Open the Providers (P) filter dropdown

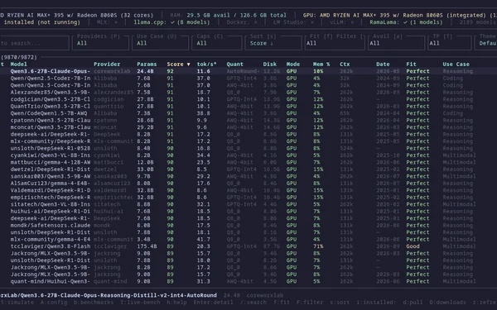100,43
